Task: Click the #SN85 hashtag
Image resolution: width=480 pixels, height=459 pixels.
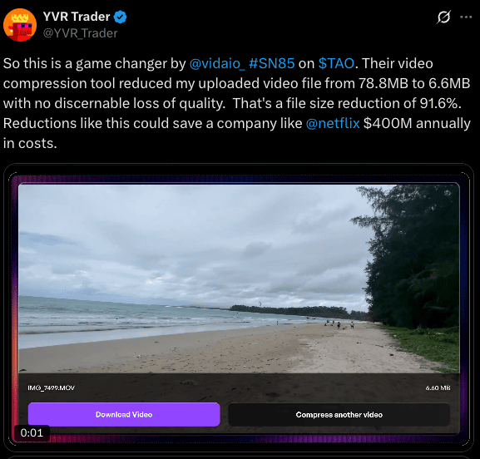Action: [x=272, y=64]
